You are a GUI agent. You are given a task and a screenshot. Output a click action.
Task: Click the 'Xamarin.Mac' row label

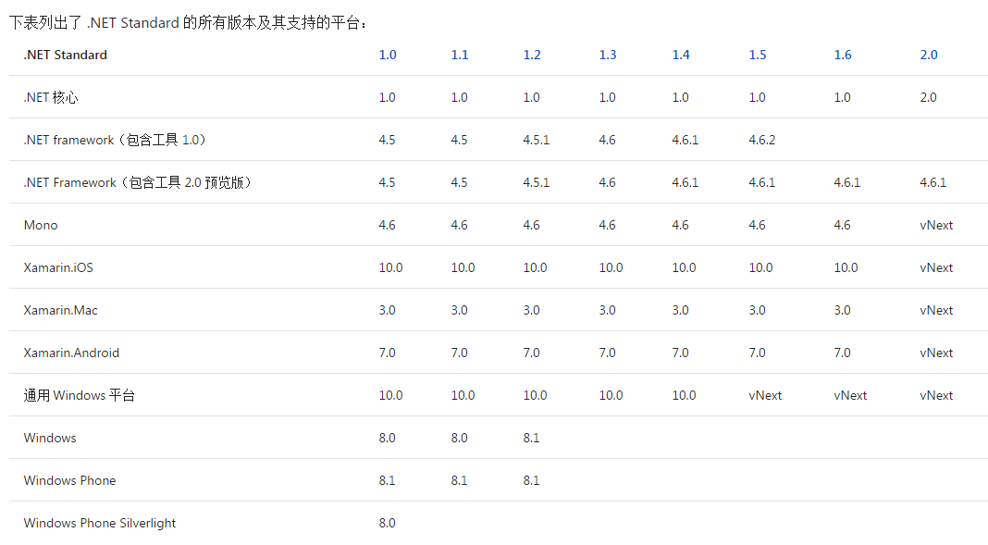pyautogui.click(x=60, y=310)
